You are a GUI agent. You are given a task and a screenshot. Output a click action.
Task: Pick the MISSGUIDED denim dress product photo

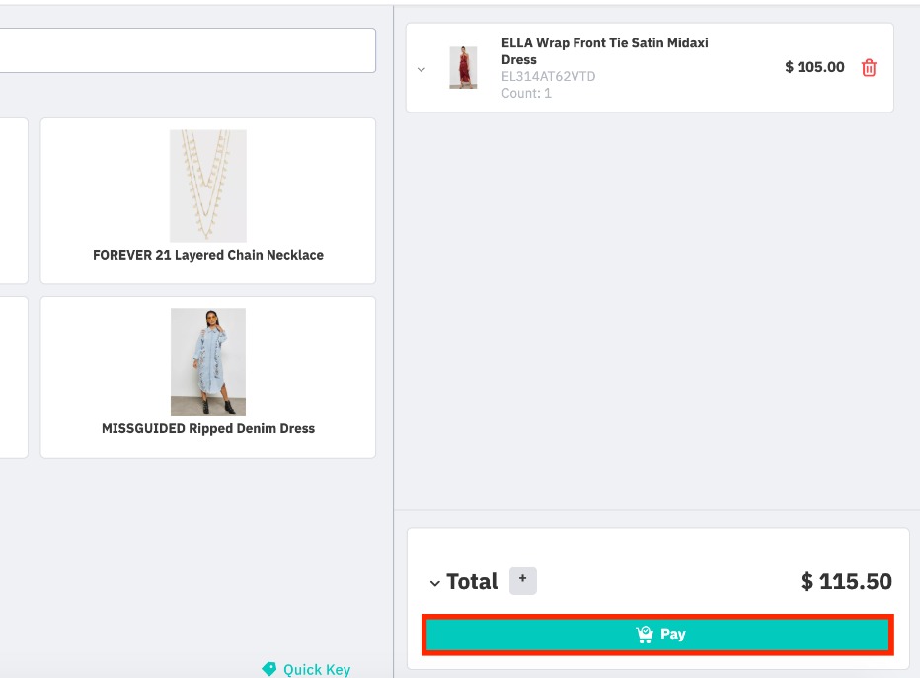click(207, 361)
